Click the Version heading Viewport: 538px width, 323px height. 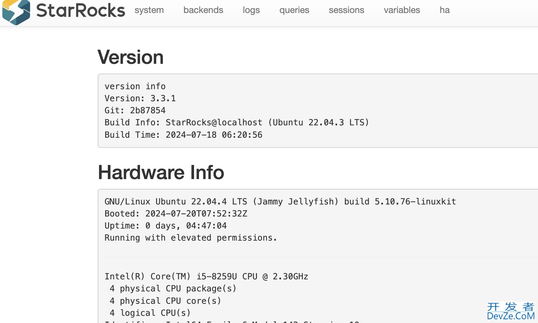click(x=131, y=57)
